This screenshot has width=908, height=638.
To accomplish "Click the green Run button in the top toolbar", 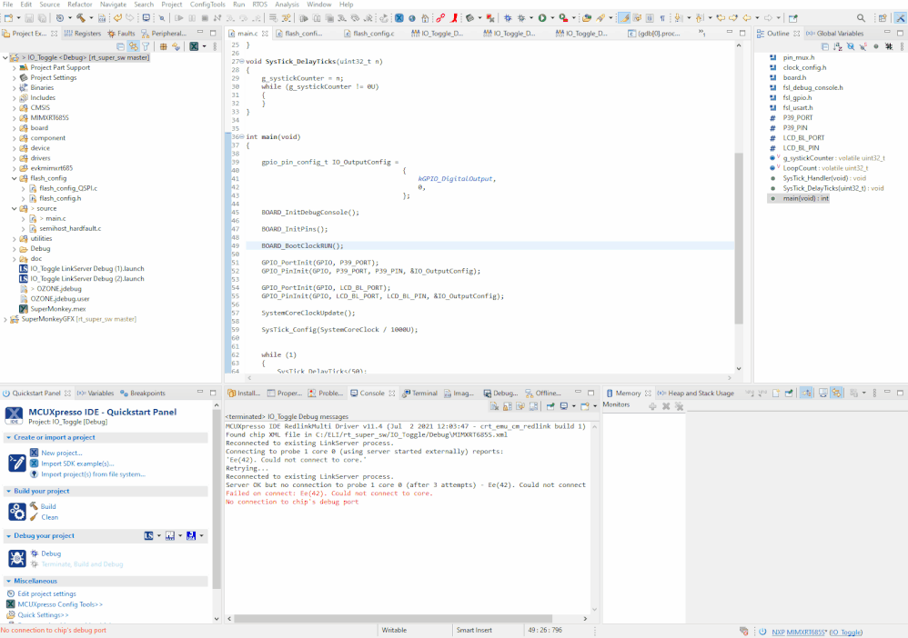I will (542, 18).
